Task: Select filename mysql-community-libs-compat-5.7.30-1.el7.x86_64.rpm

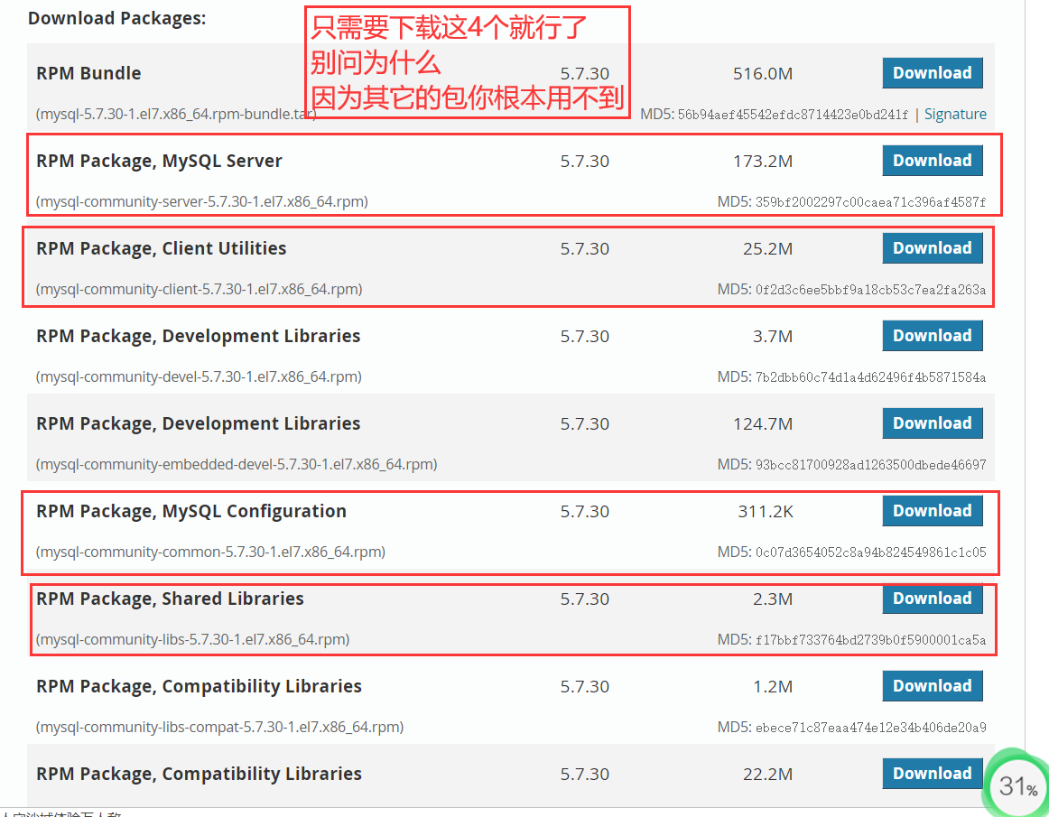Action: click(x=220, y=728)
